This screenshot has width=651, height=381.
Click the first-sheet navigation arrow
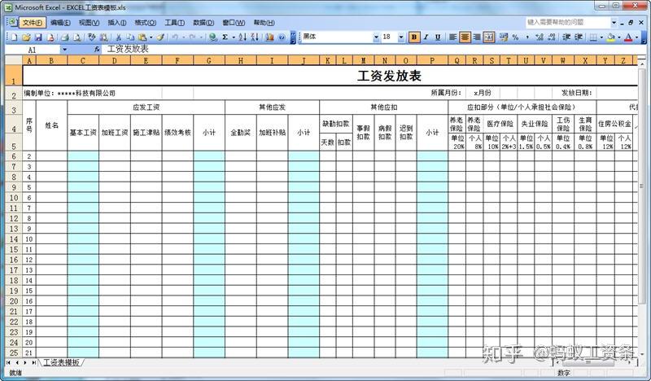[8, 363]
